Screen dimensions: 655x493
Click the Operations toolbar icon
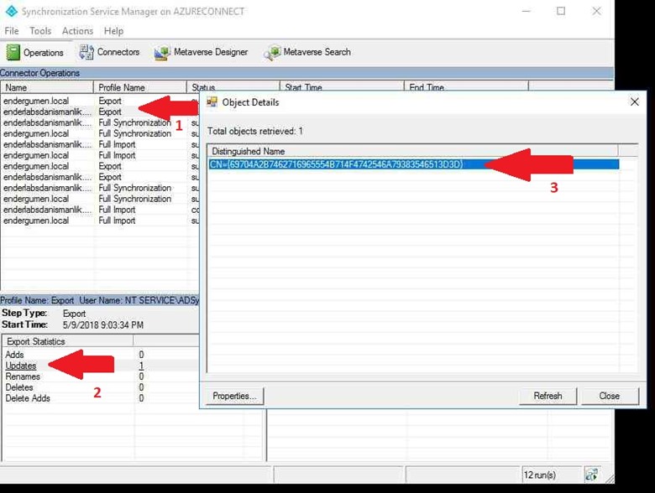tap(13, 53)
